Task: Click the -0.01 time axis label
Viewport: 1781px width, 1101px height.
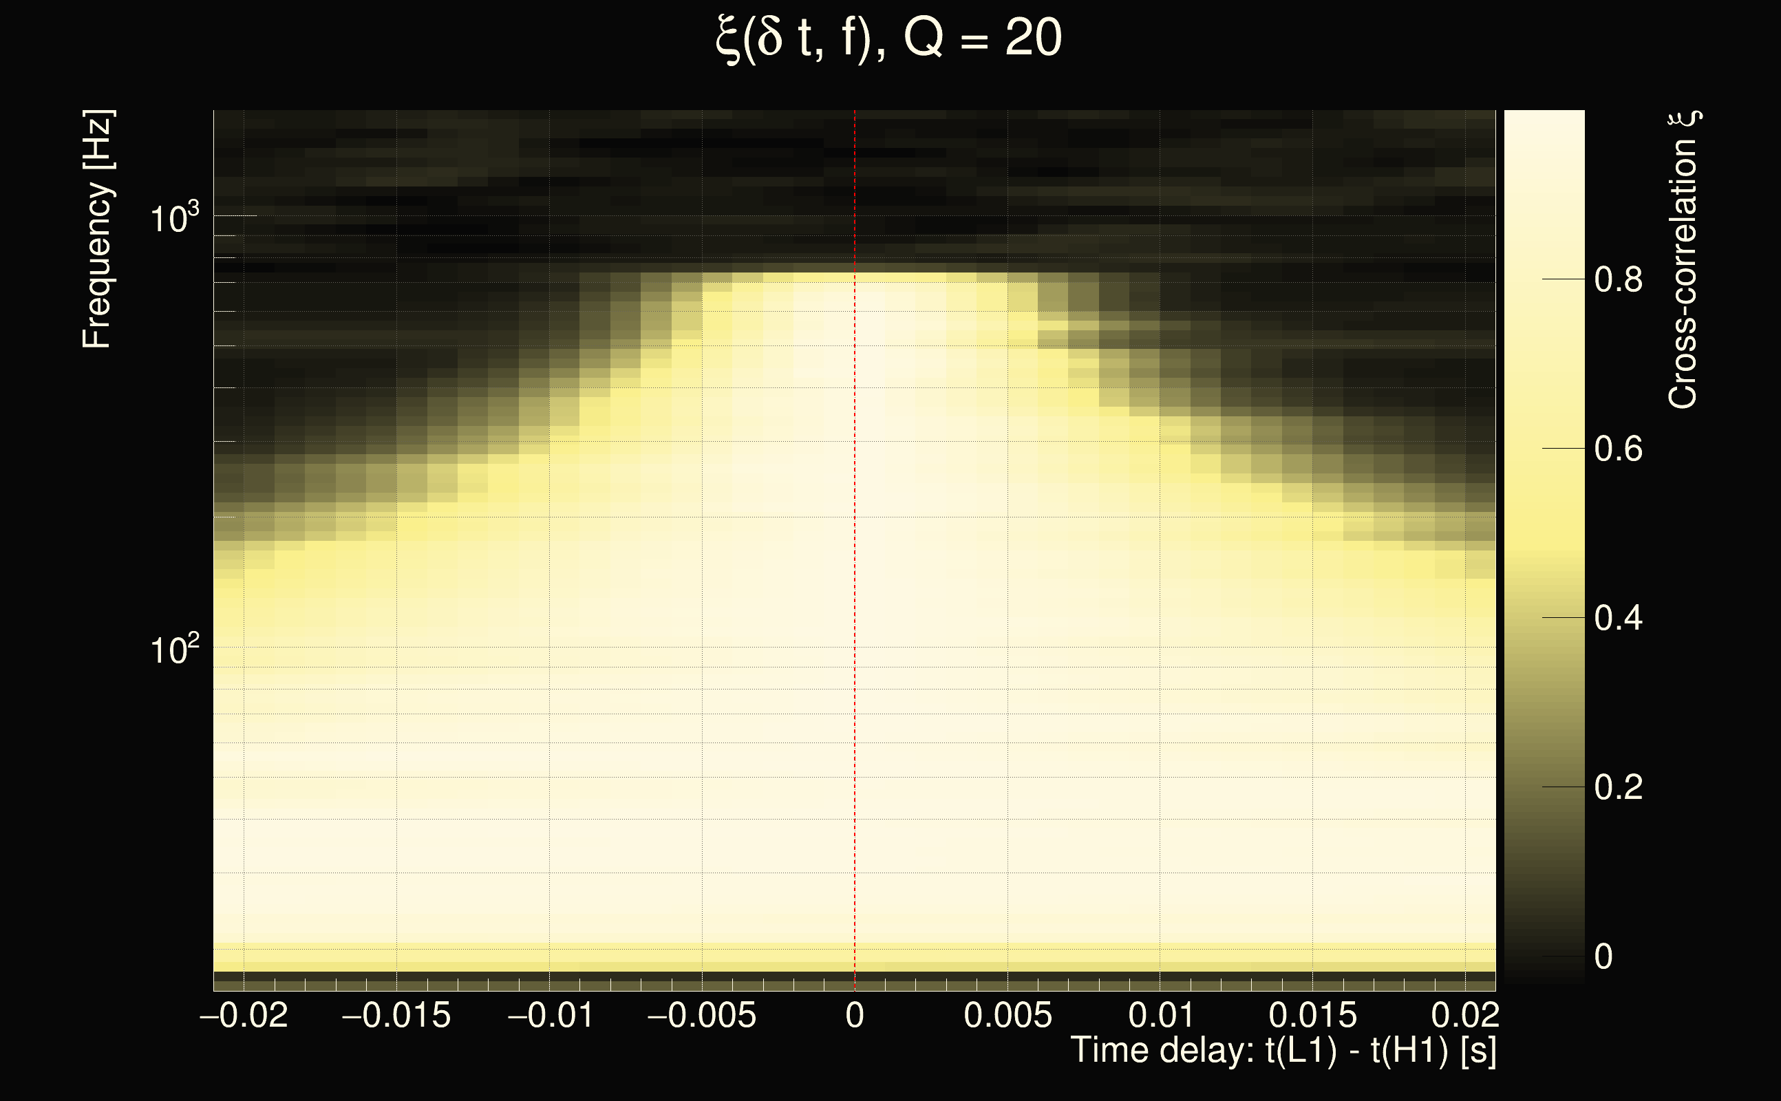Action: pyautogui.click(x=550, y=1015)
